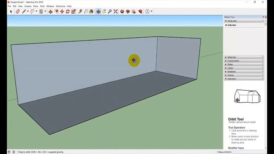Pin the Default Tray with pushpin
The width and height of the screenshot is (274, 154).
[263, 17]
